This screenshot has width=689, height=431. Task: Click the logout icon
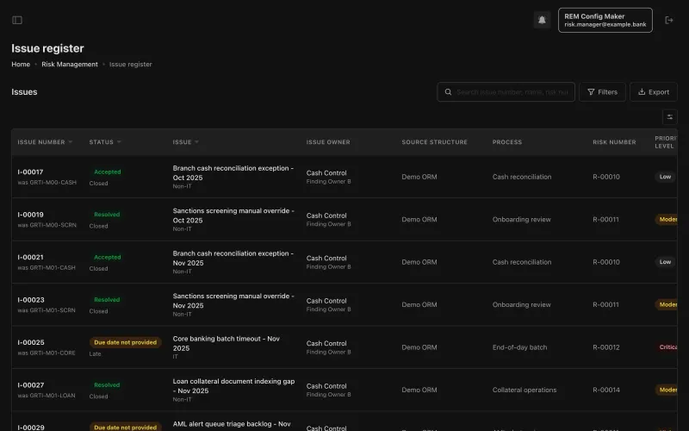point(669,20)
